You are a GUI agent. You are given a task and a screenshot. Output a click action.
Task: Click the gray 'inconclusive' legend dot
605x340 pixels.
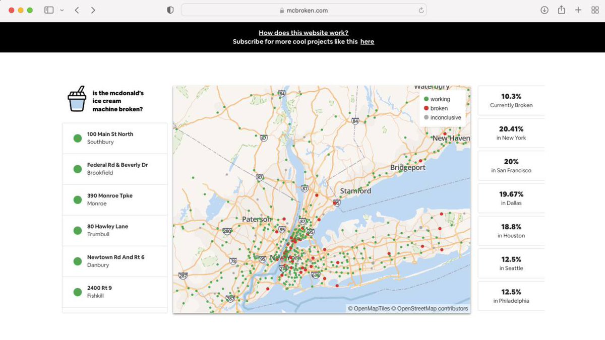tap(426, 117)
